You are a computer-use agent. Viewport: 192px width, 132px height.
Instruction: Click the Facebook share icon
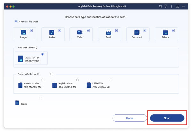[x=172, y=6]
